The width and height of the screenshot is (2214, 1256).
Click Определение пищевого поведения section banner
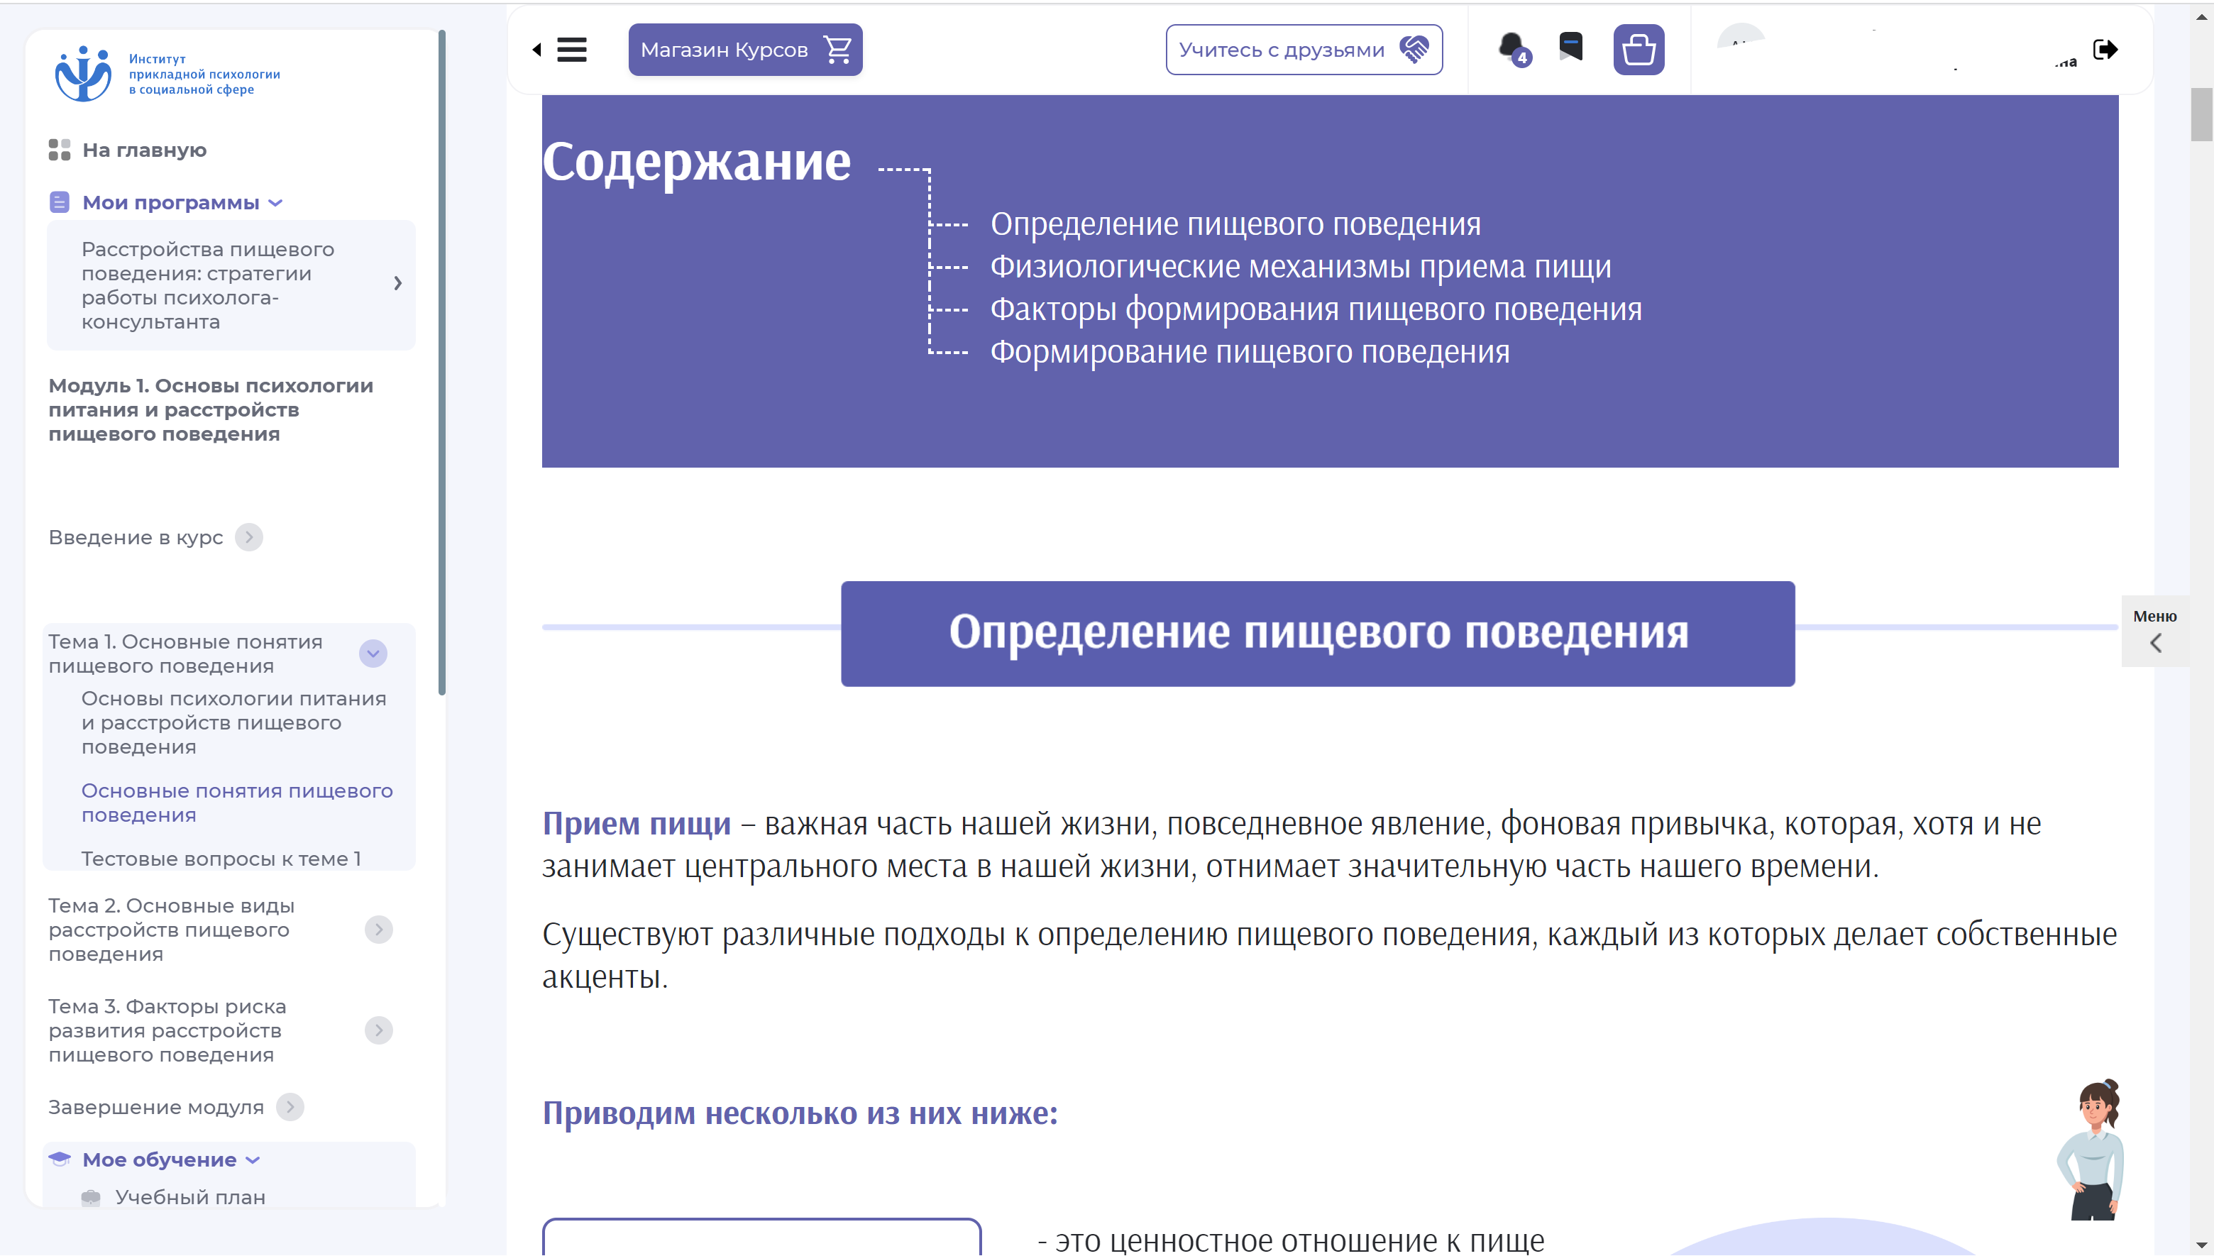point(1318,633)
